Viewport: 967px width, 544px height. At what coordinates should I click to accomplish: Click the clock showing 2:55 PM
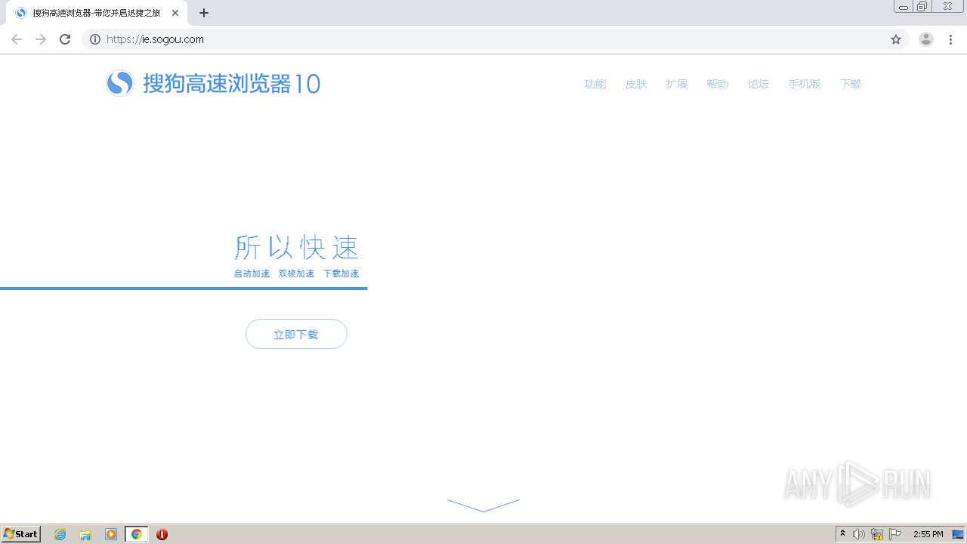coord(928,534)
